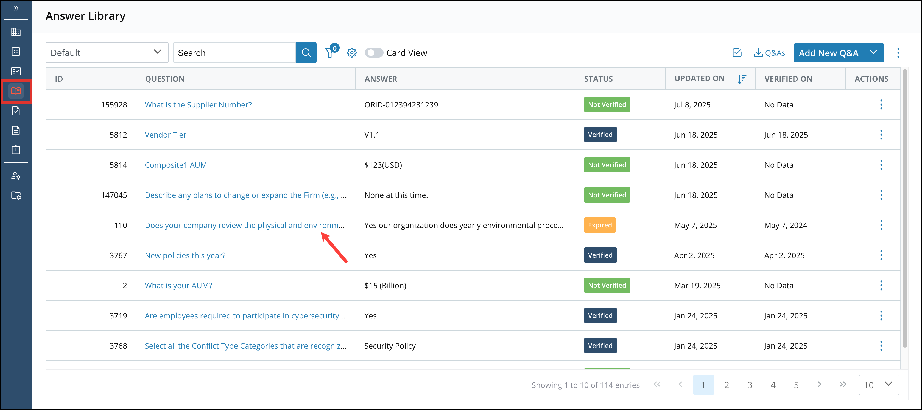Image resolution: width=922 pixels, height=410 pixels.
Task: Change entries per page from the 10 dropdown
Action: click(x=879, y=385)
